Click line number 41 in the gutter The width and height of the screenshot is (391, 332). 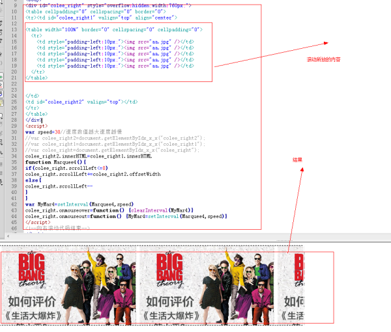point(14,199)
